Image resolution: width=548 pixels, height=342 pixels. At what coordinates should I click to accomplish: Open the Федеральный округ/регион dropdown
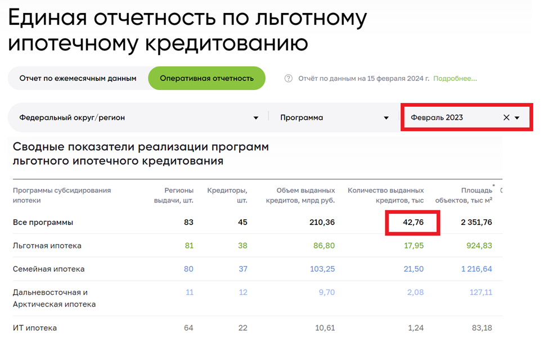coord(135,118)
